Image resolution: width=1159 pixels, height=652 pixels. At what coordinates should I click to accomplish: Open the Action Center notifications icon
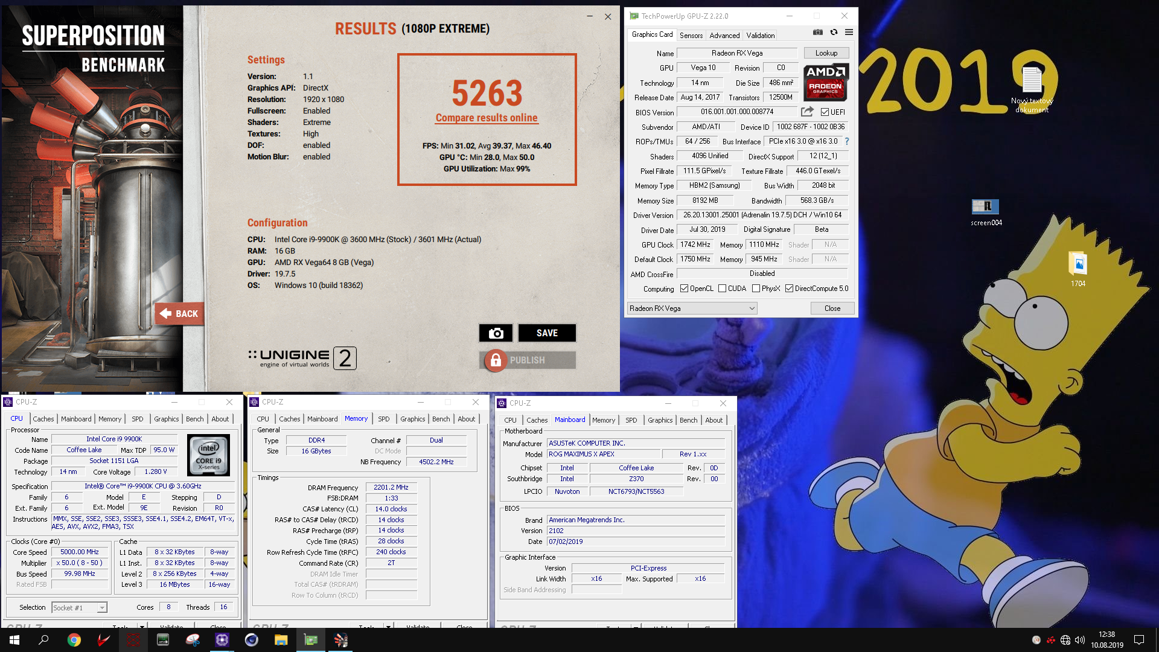(1139, 640)
